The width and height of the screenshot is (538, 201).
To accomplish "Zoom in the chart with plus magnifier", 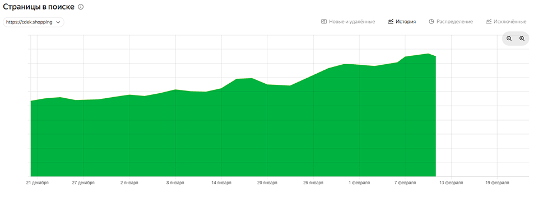I will coord(522,39).
